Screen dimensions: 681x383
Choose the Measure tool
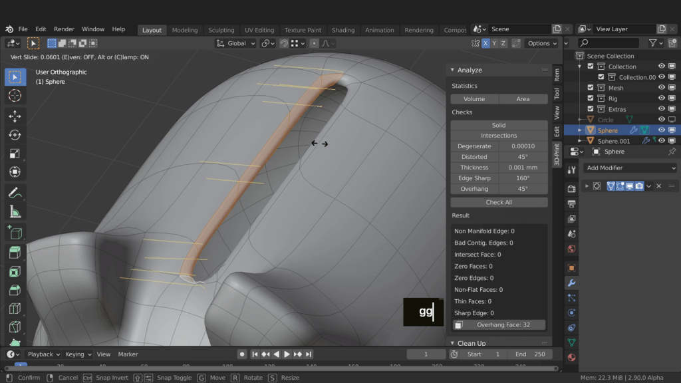(15, 212)
